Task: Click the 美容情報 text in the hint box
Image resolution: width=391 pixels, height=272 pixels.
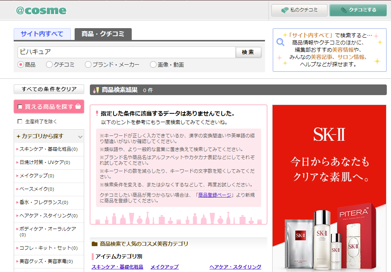Action: coord(343,50)
